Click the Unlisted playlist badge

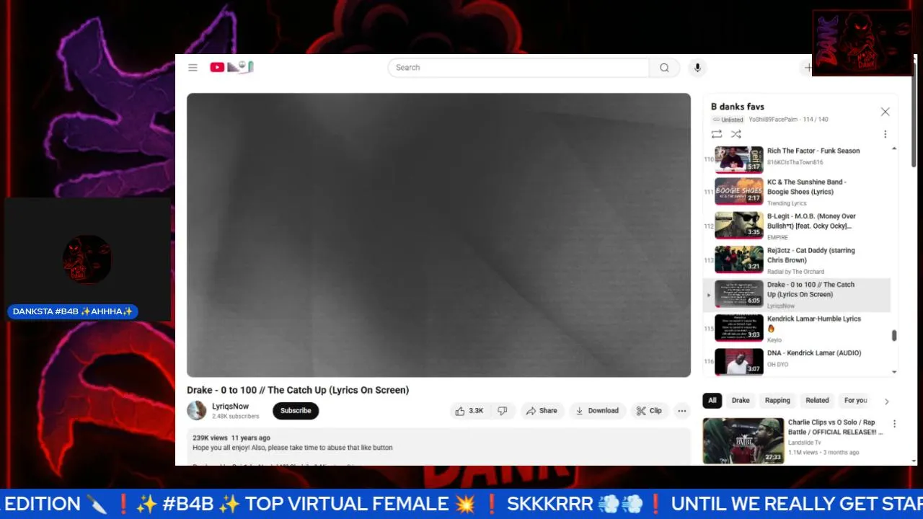(728, 120)
